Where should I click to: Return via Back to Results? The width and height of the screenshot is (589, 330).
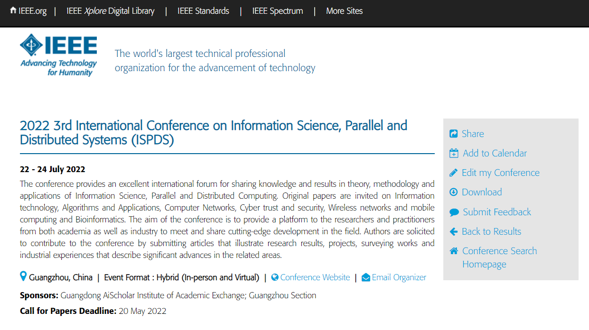tap(491, 231)
